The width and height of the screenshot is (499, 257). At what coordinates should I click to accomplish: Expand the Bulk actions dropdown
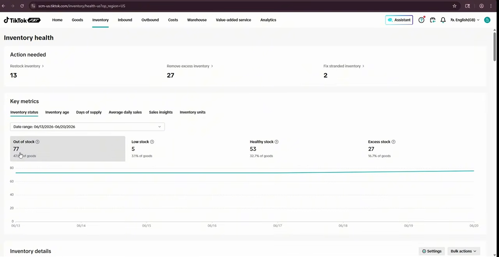tap(464, 251)
